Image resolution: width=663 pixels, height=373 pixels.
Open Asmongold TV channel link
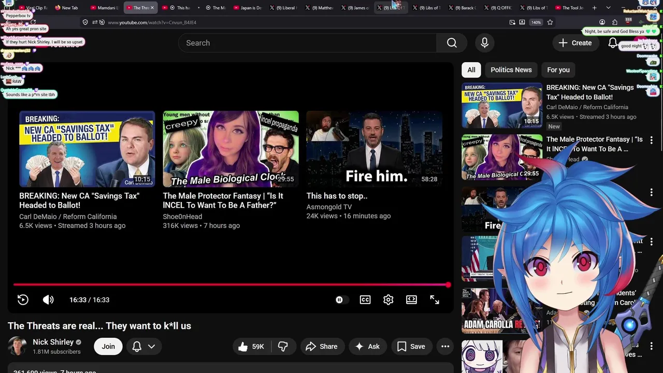(329, 207)
